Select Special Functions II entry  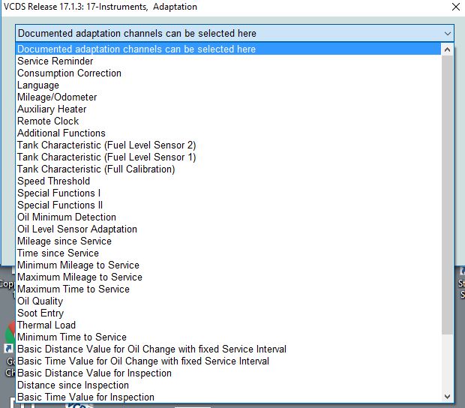(x=60, y=205)
